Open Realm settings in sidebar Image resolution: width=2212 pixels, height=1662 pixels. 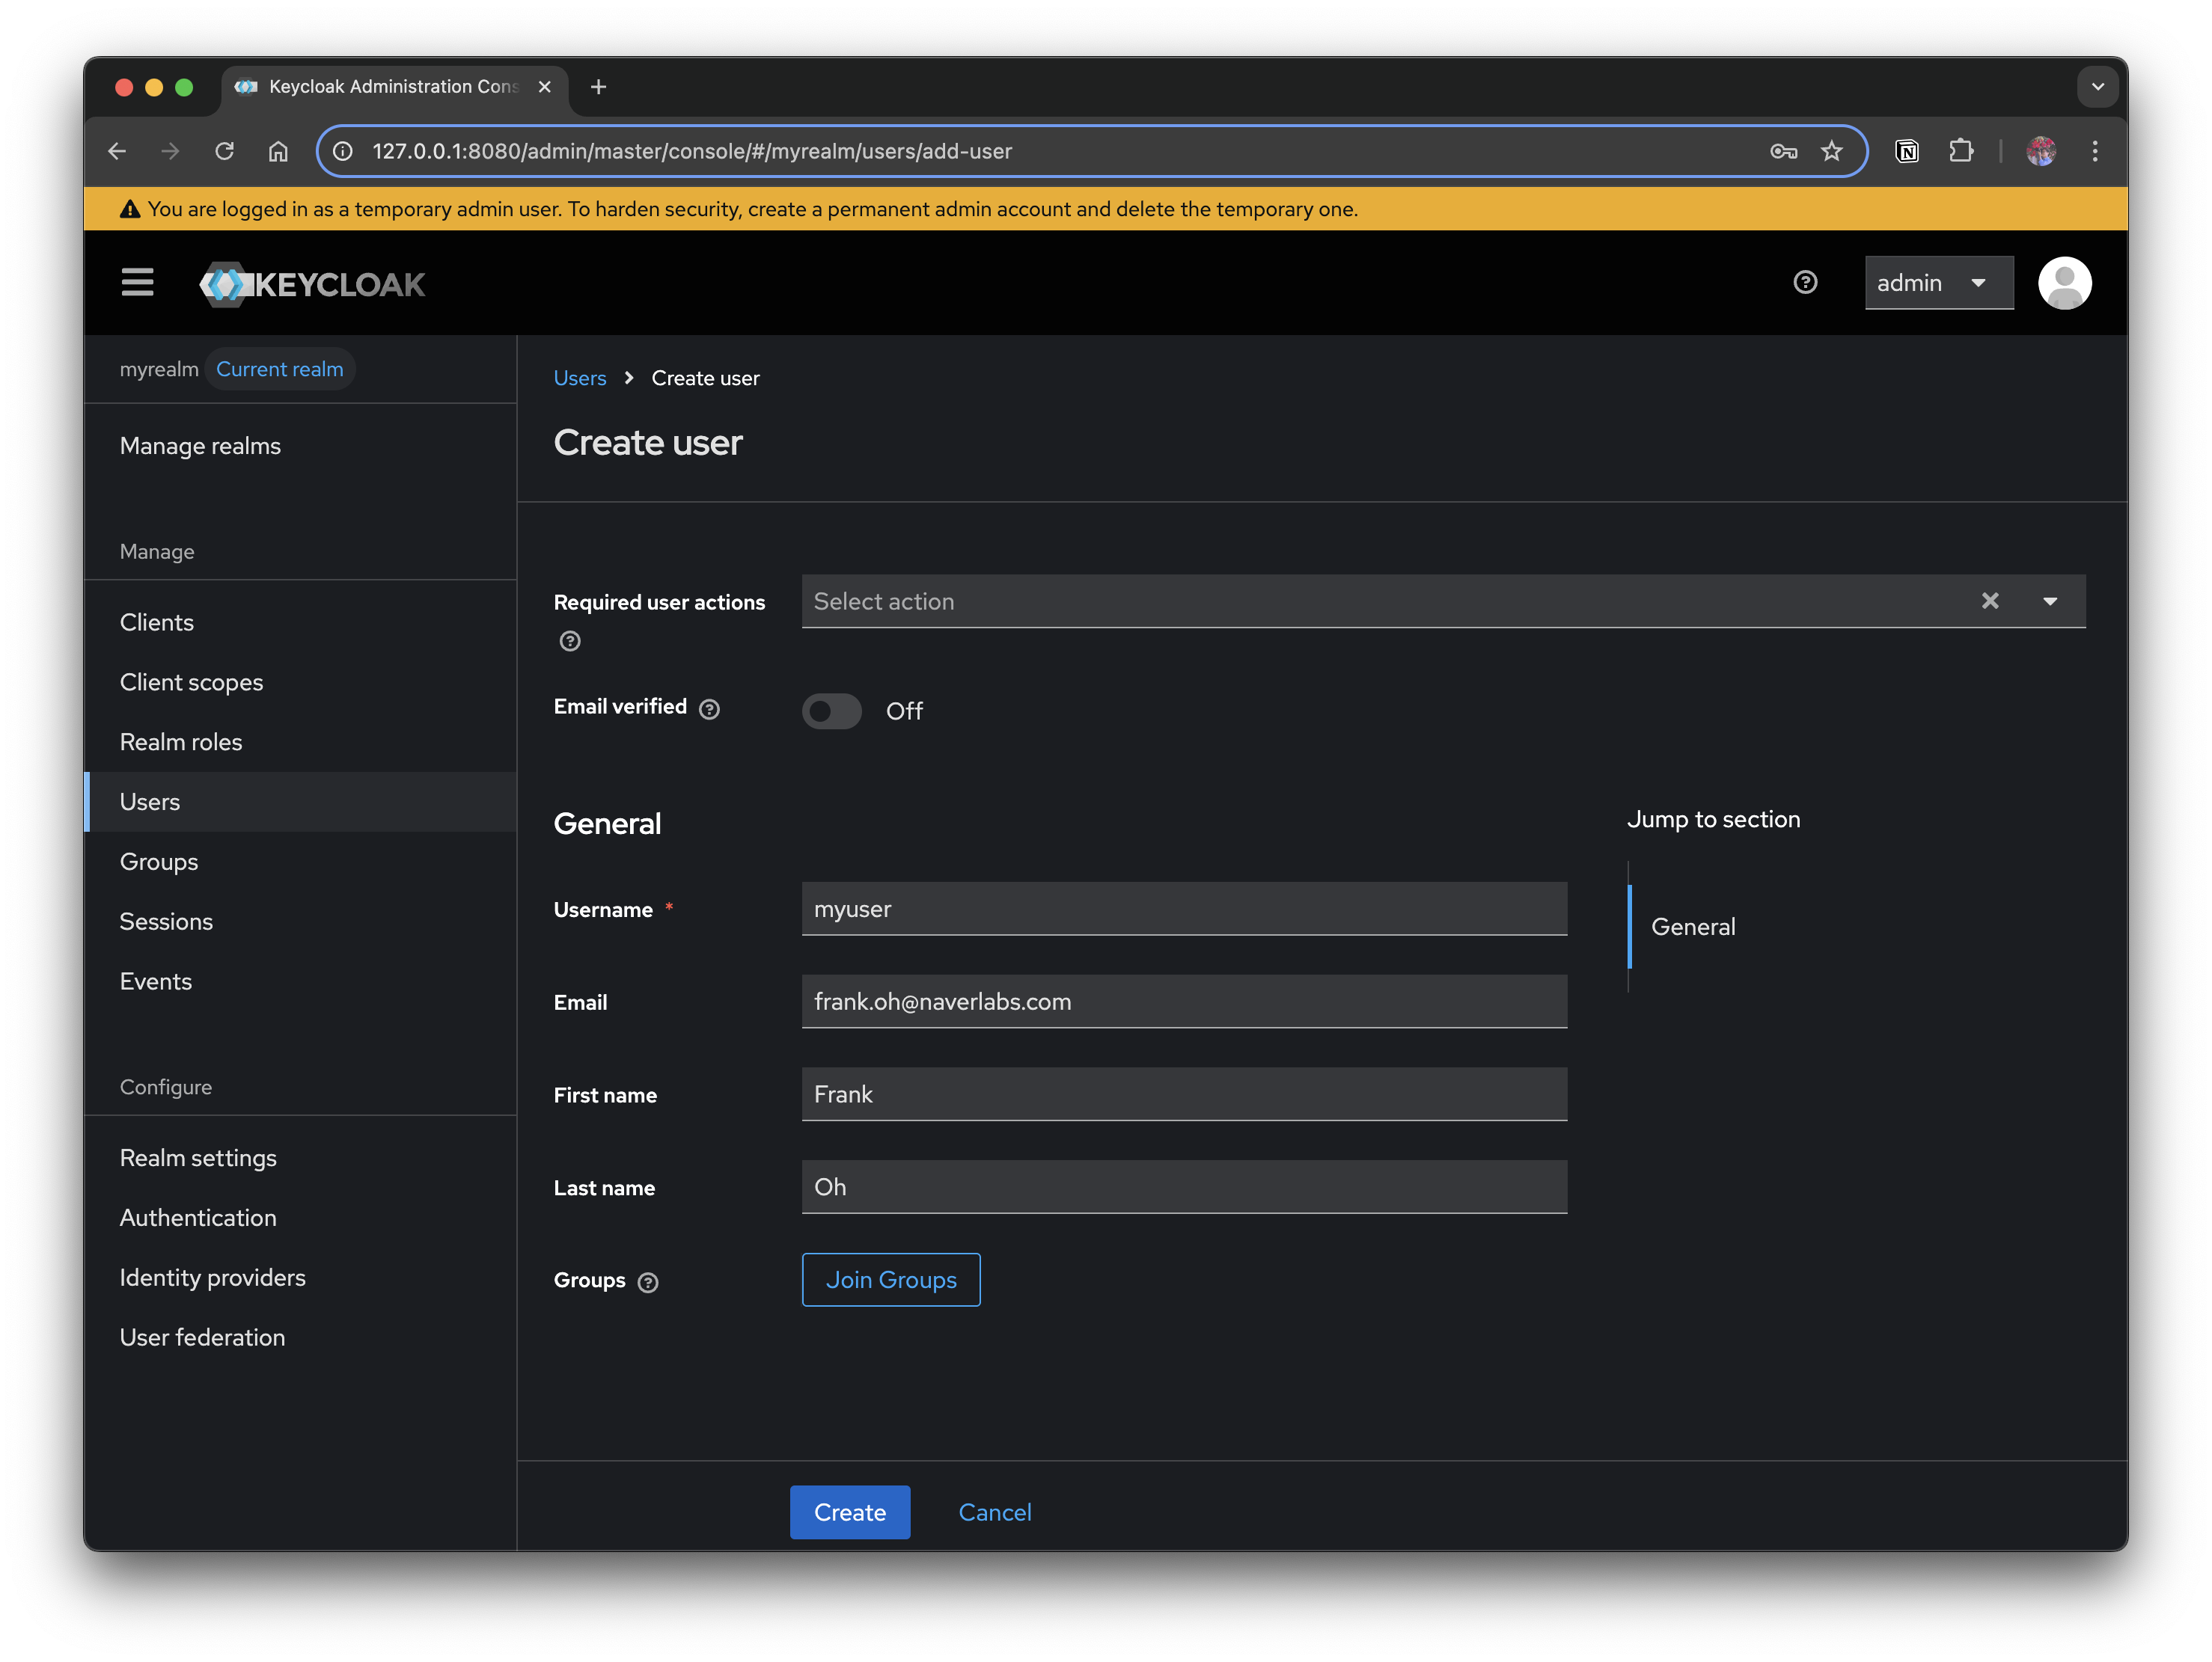[198, 1157]
